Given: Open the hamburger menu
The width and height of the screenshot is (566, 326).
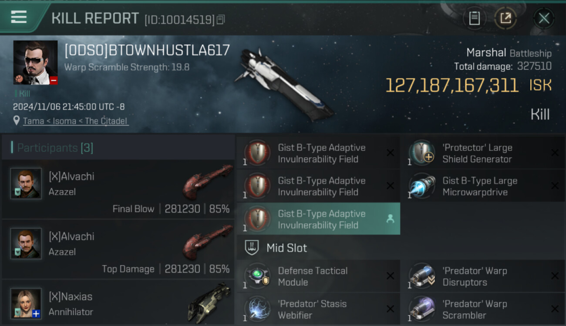Looking at the screenshot, I should pos(19,17).
